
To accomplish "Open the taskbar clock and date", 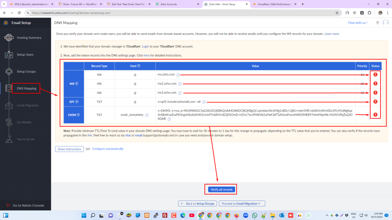I will (x=377, y=215).
